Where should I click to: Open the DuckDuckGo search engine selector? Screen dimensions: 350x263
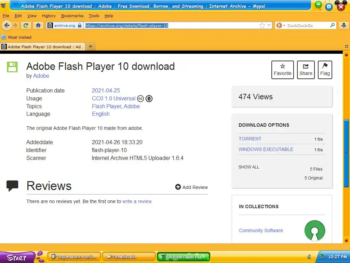pos(281,25)
